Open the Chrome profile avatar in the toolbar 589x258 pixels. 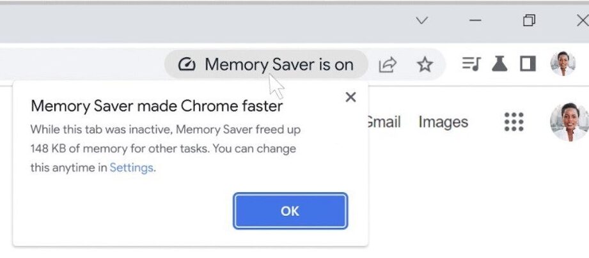click(x=563, y=64)
